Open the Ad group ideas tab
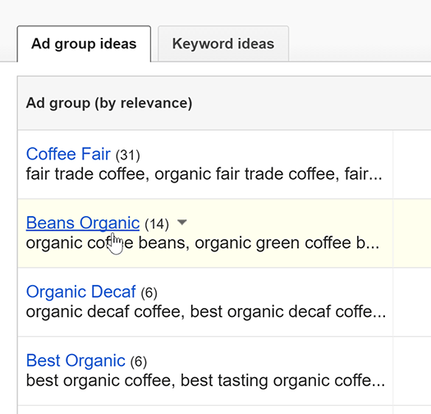This screenshot has height=414, width=431. pos(84,44)
